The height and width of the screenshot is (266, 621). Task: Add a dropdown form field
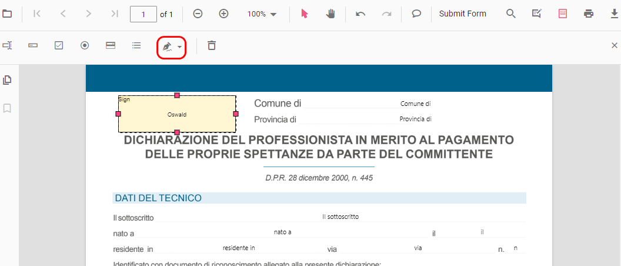coord(111,45)
